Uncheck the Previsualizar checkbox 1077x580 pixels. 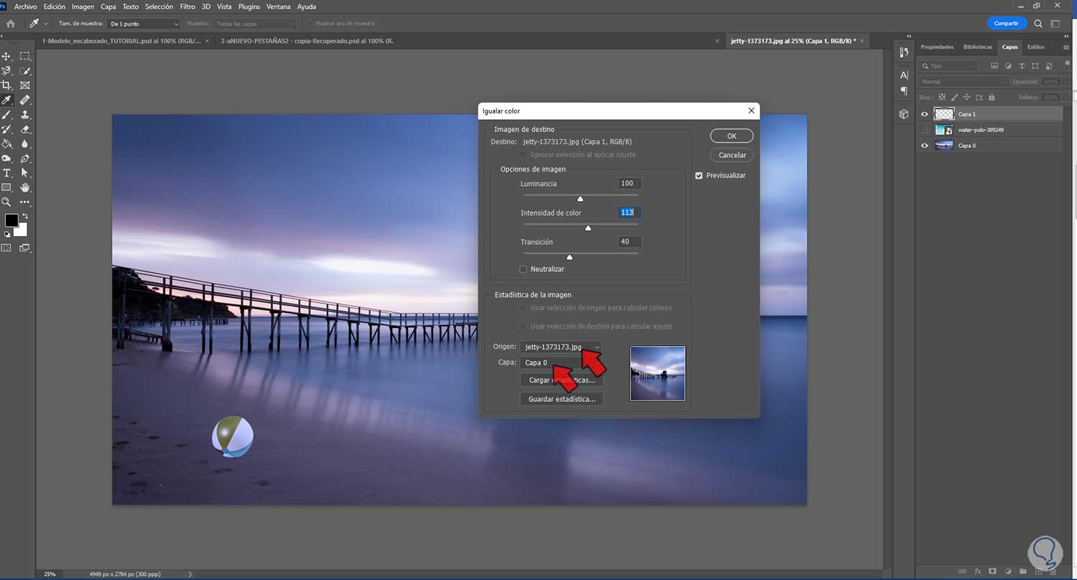pyautogui.click(x=699, y=175)
